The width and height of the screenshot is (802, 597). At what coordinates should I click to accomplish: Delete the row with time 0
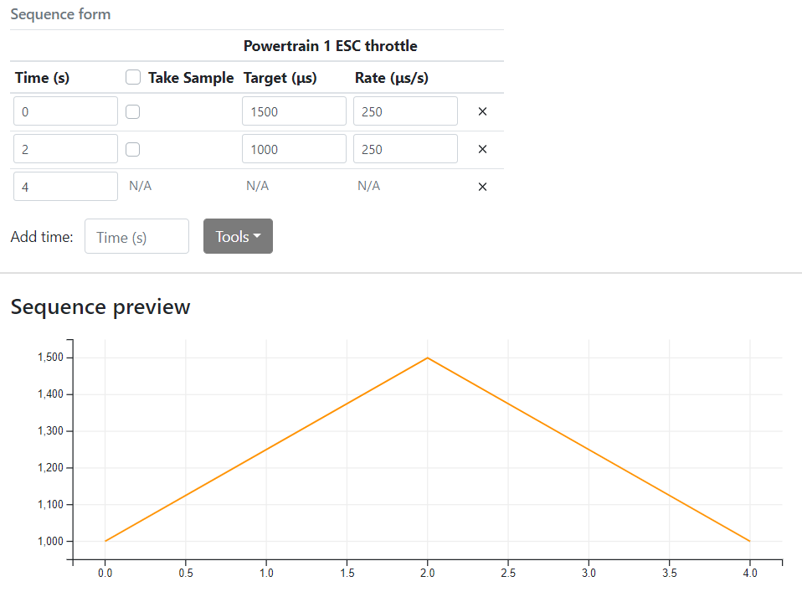point(482,111)
